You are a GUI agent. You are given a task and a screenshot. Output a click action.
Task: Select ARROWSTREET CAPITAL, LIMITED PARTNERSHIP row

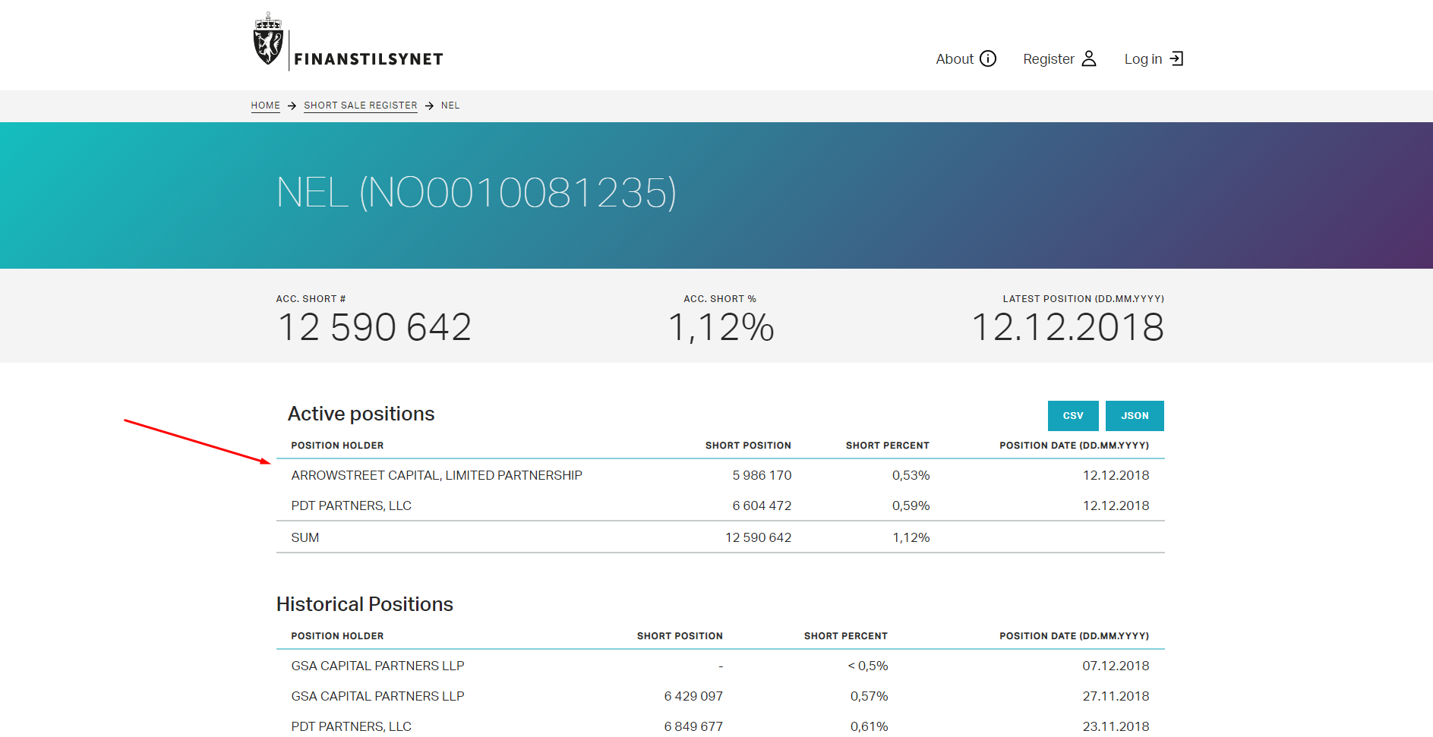click(x=721, y=475)
